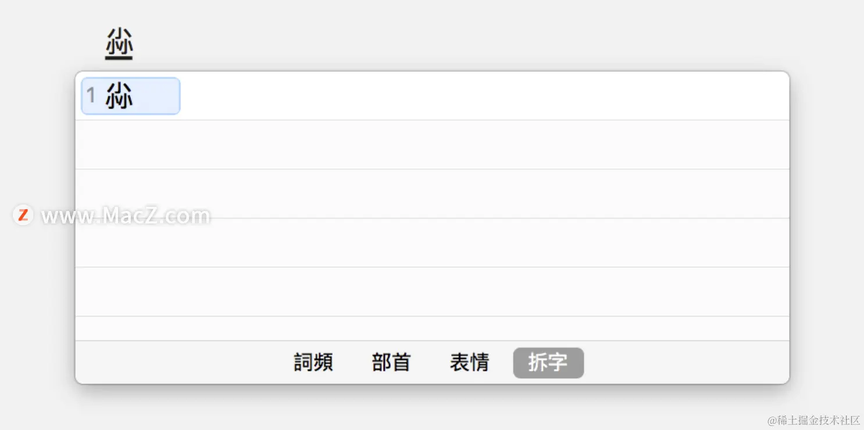The height and width of the screenshot is (430, 864).
Task: Select candidate 1 character 尛
Action: point(131,96)
